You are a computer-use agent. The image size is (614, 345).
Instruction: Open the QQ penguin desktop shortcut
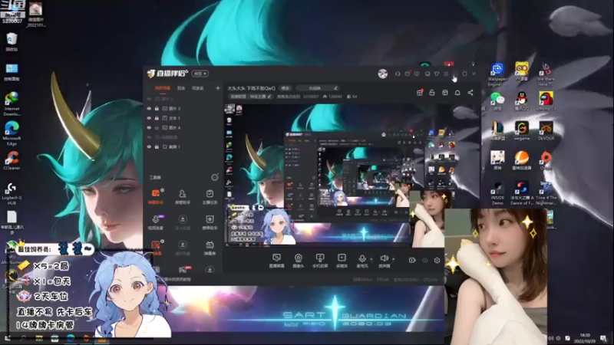[522, 101]
